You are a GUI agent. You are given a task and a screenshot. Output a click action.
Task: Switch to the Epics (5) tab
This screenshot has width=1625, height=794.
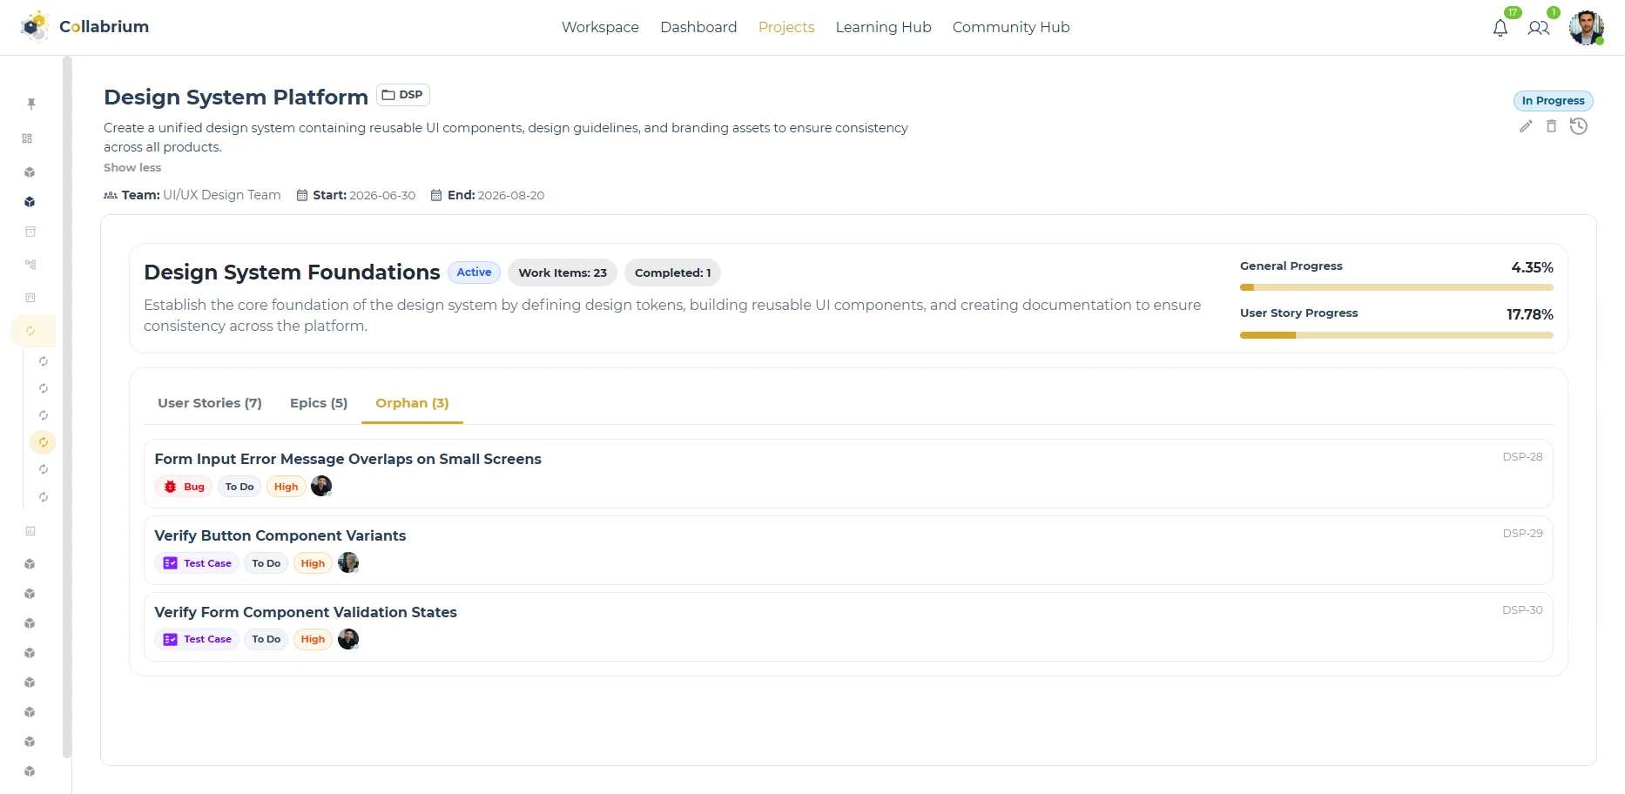point(319,403)
